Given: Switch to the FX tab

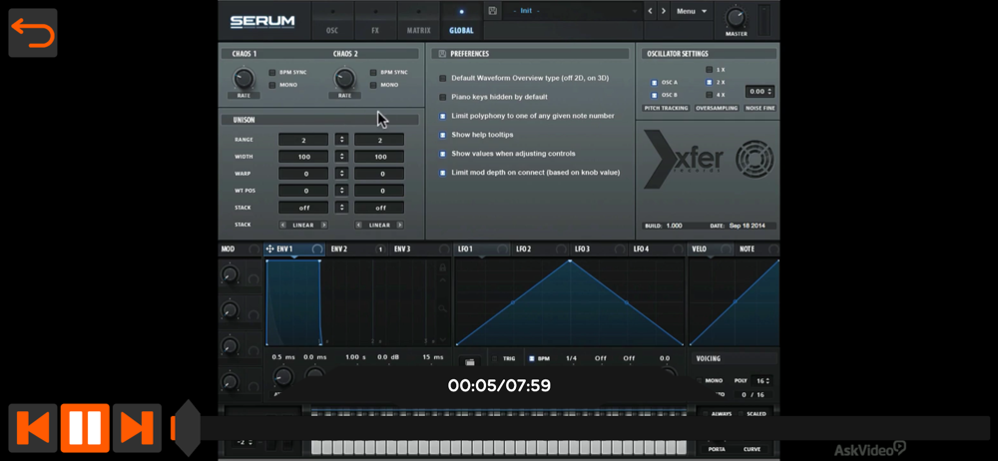Looking at the screenshot, I should [375, 20].
